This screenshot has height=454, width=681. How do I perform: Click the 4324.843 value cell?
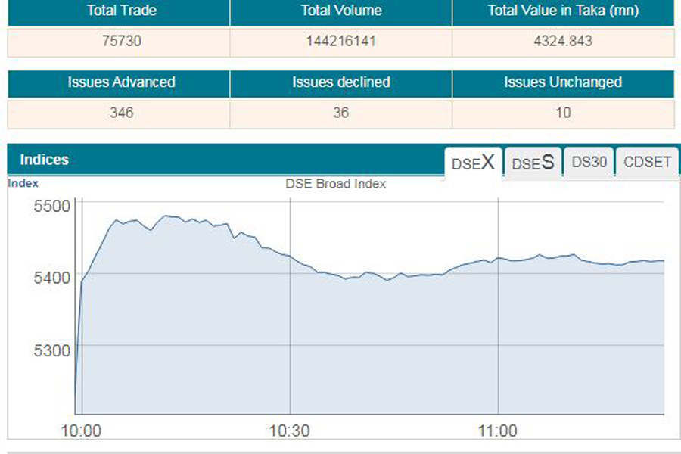click(x=563, y=41)
